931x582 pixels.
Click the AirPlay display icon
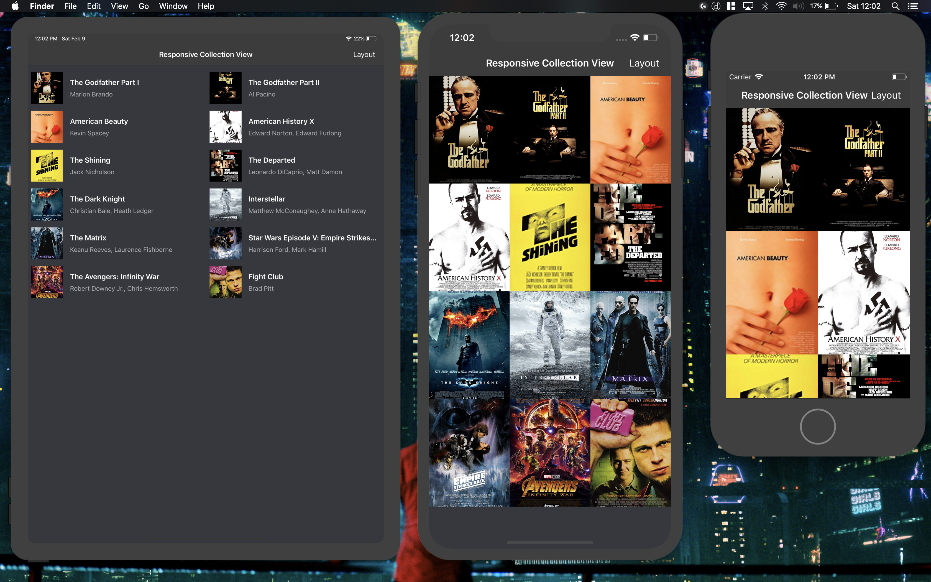pyautogui.click(x=748, y=6)
